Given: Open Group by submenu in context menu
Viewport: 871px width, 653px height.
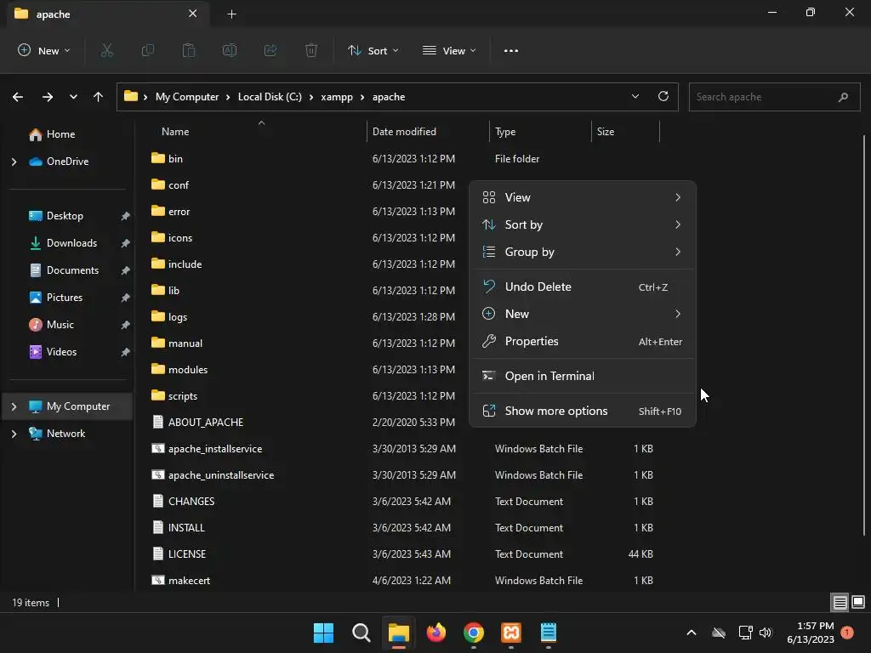Looking at the screenshot, I should pyautogui.click(x=582, y=252).
